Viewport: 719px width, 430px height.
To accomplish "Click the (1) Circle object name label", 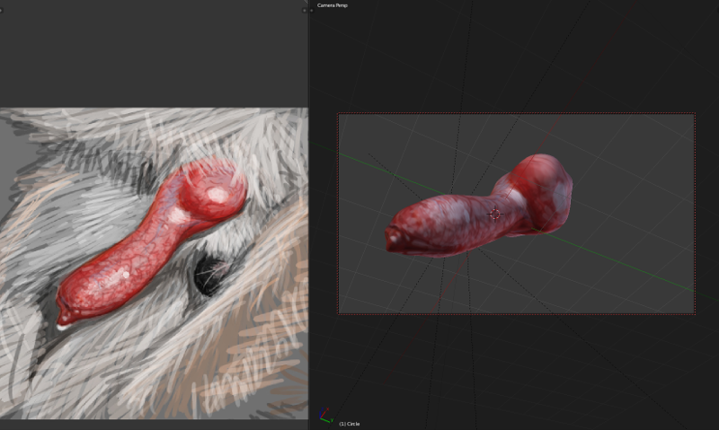I will [x=350, y=424].
